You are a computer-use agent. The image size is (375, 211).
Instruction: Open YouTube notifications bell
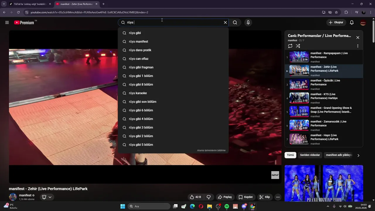pyautogui.click(x=352, y=23)
